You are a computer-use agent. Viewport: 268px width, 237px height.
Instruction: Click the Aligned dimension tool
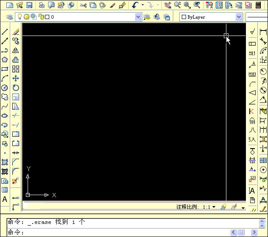click(263, 41)
